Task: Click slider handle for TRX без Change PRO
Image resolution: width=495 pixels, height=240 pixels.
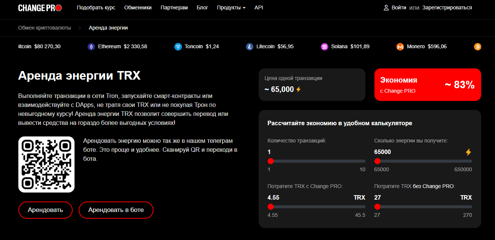Action: (x=377, y=207)
